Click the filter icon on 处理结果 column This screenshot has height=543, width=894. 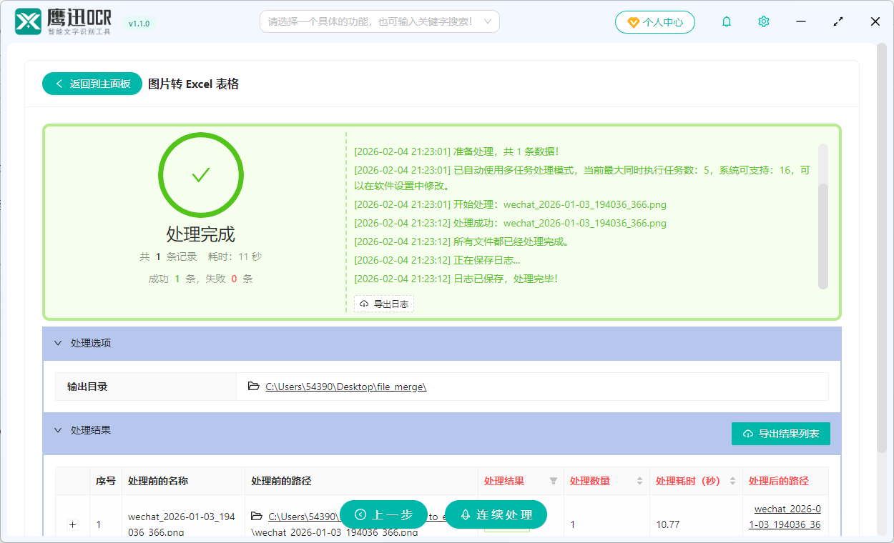click(x=554, y=481)
